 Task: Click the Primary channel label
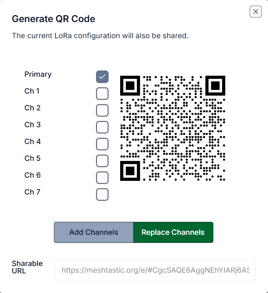coord(38,74)
